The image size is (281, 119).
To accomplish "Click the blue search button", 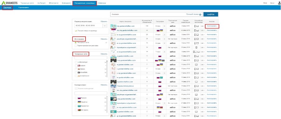I will tap(211, 15).
